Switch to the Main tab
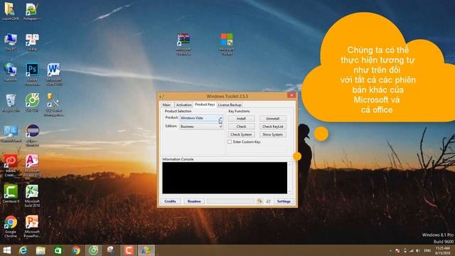Image resolution: width=455 pixels, height=256 pixels. point(166,105)
